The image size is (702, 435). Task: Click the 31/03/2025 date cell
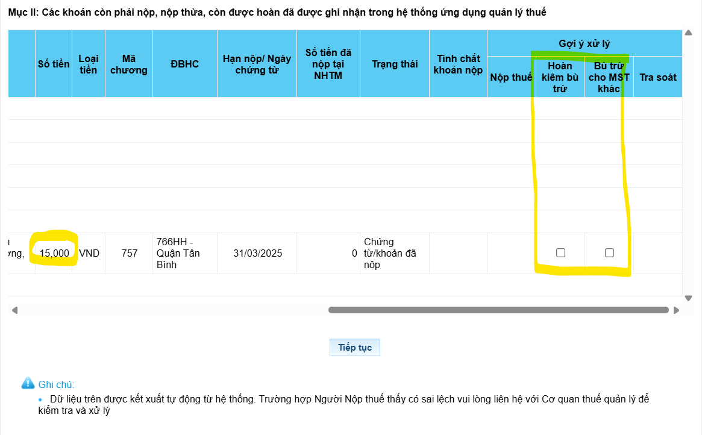(257, 253)
